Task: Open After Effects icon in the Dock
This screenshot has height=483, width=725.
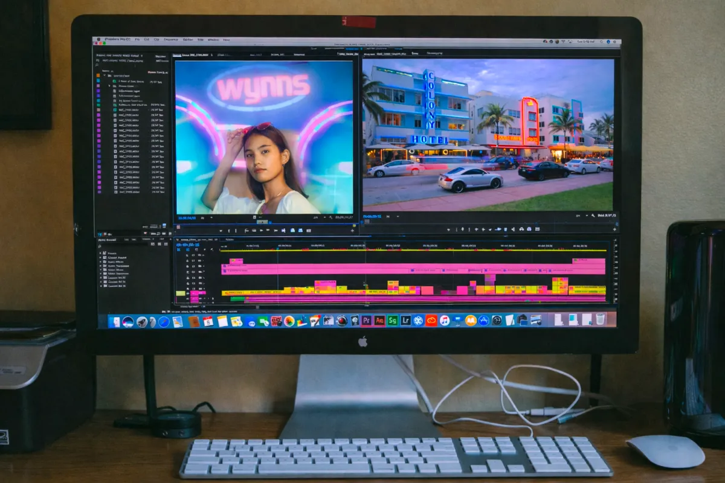Action: (380, 321)
